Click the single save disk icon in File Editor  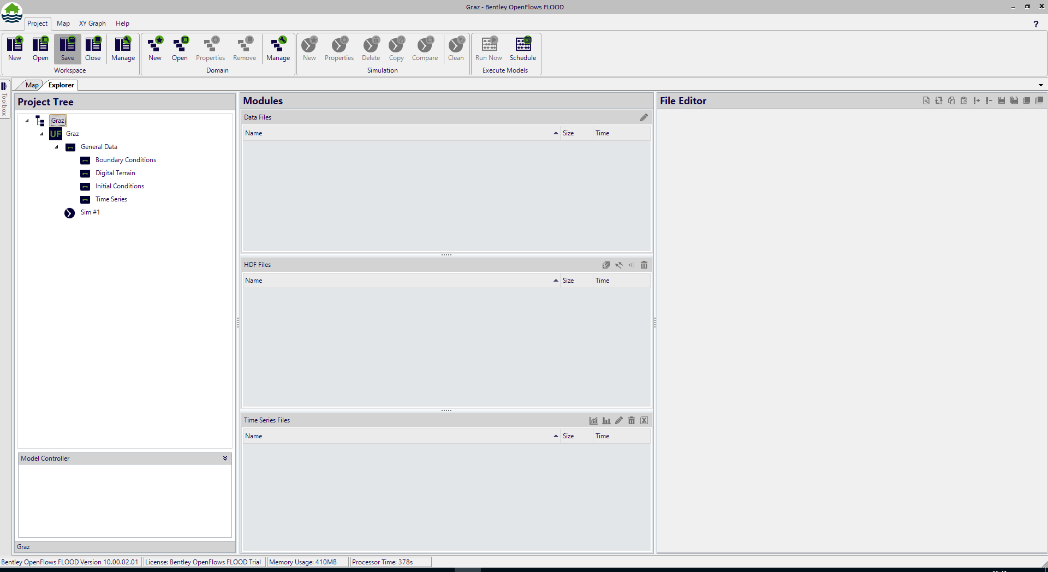pos(1002,100)
